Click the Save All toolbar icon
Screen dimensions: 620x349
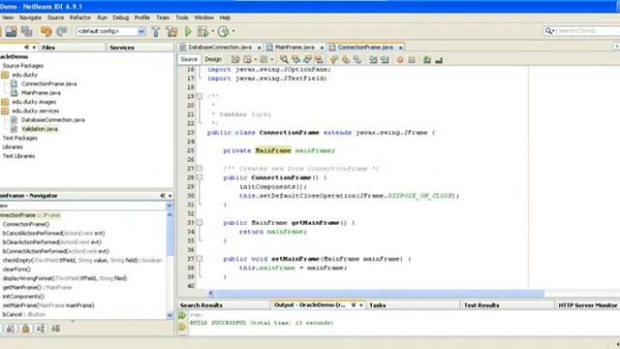[x=27, y=31]
